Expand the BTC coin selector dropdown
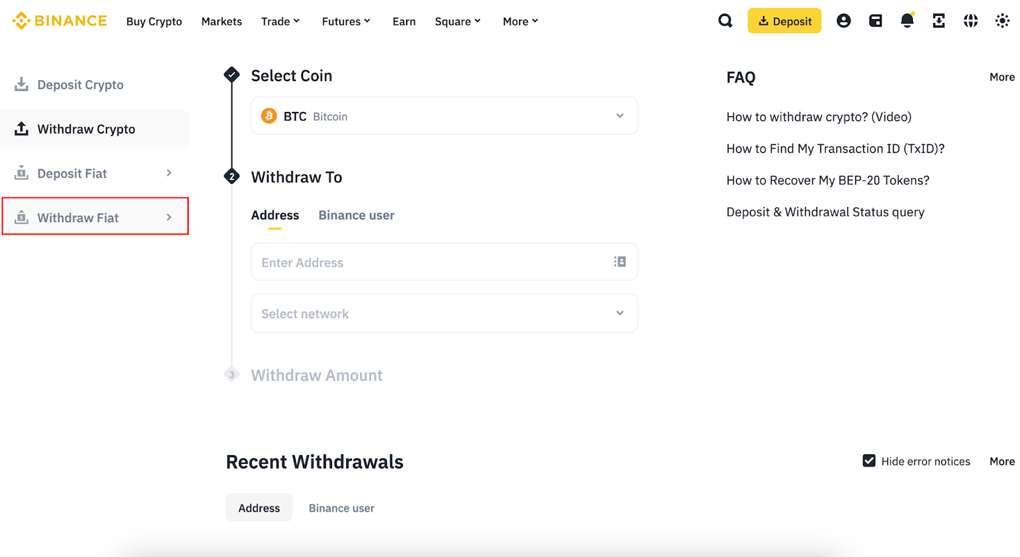Viewport: 1020px width, 557px height. click(444, 116)
